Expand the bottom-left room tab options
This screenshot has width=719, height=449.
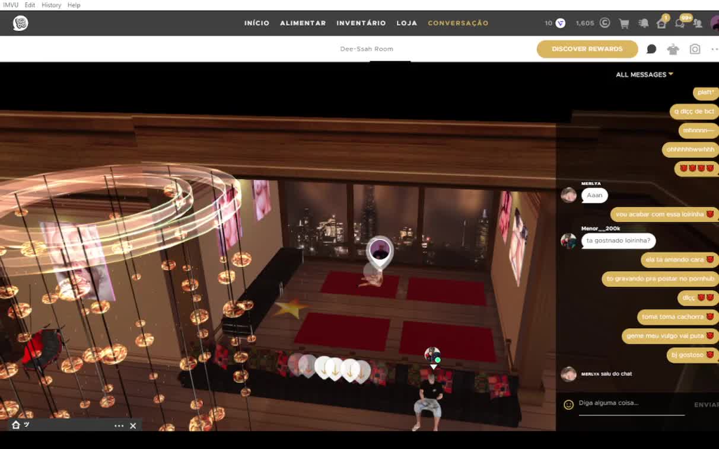[x=119, y=425]
